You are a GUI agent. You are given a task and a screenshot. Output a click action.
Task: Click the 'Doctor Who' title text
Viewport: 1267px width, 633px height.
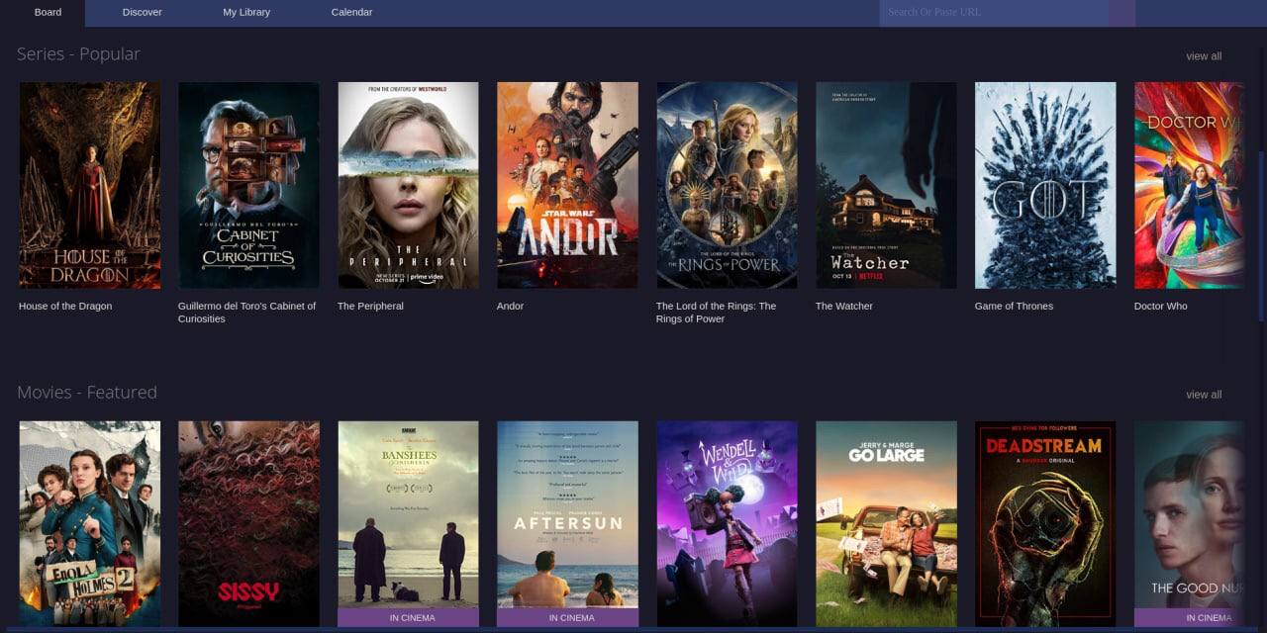coord(1160,306)
